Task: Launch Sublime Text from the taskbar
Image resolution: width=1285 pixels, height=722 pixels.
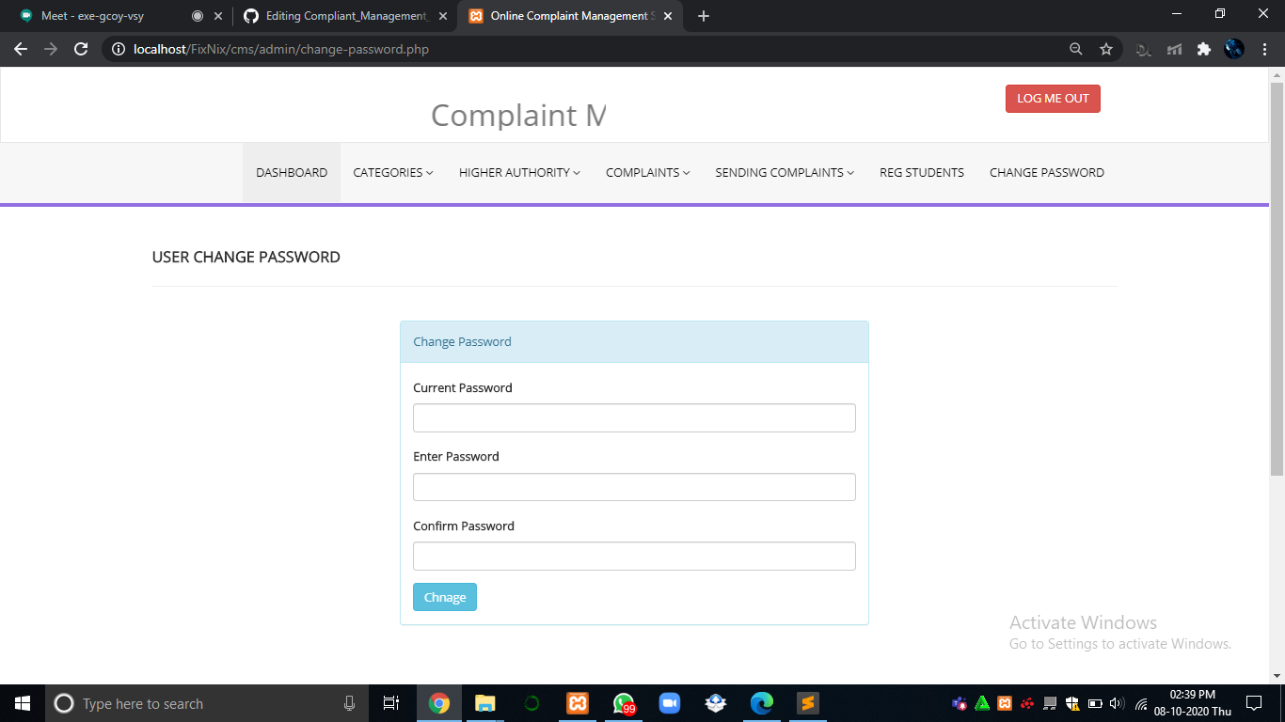Action: click(807, 702)
